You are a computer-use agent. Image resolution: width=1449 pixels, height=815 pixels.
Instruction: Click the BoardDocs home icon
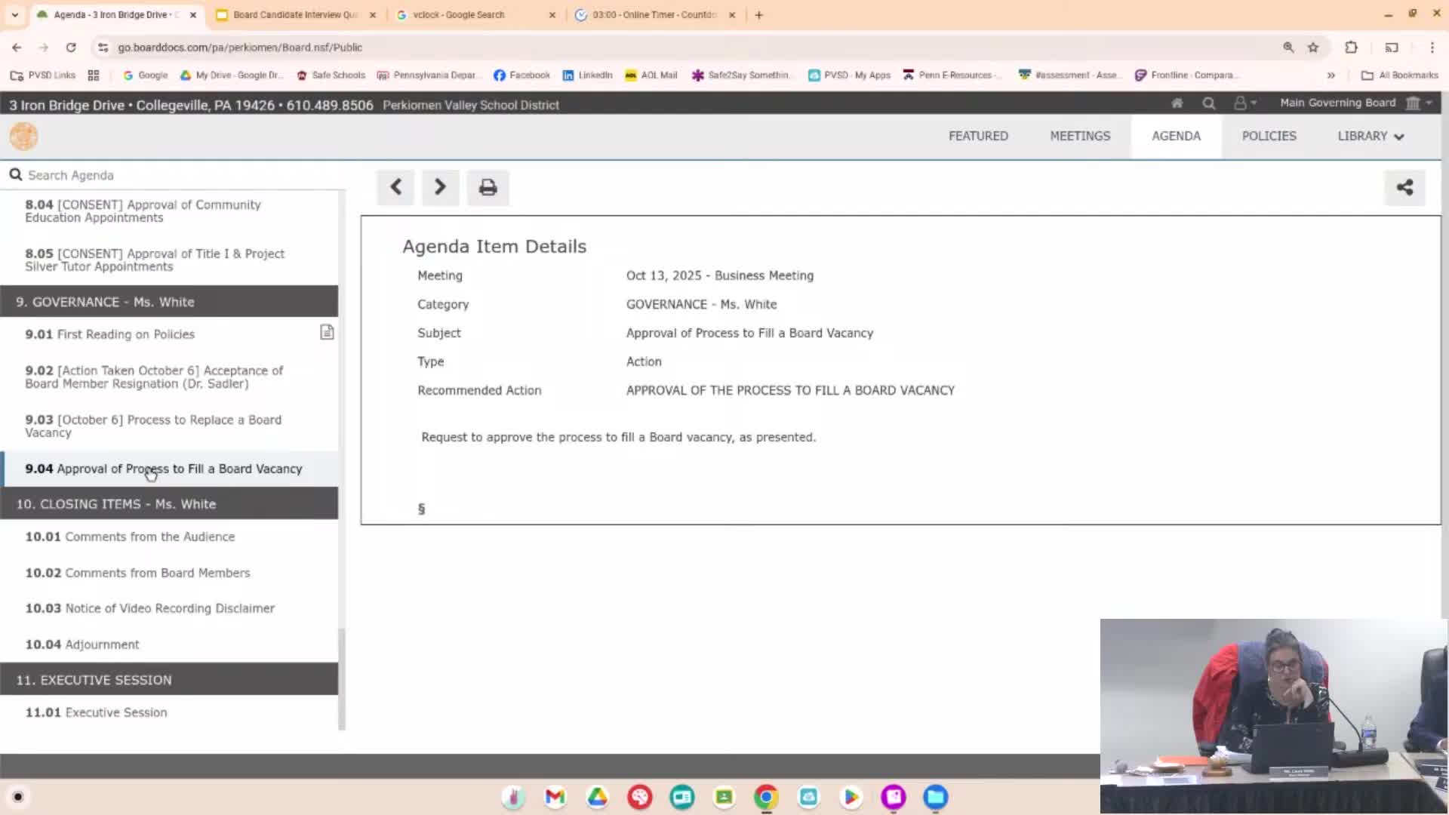point(1177,103)
